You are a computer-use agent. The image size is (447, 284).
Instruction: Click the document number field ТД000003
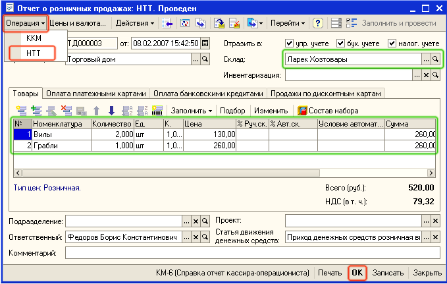click(92, 43)
